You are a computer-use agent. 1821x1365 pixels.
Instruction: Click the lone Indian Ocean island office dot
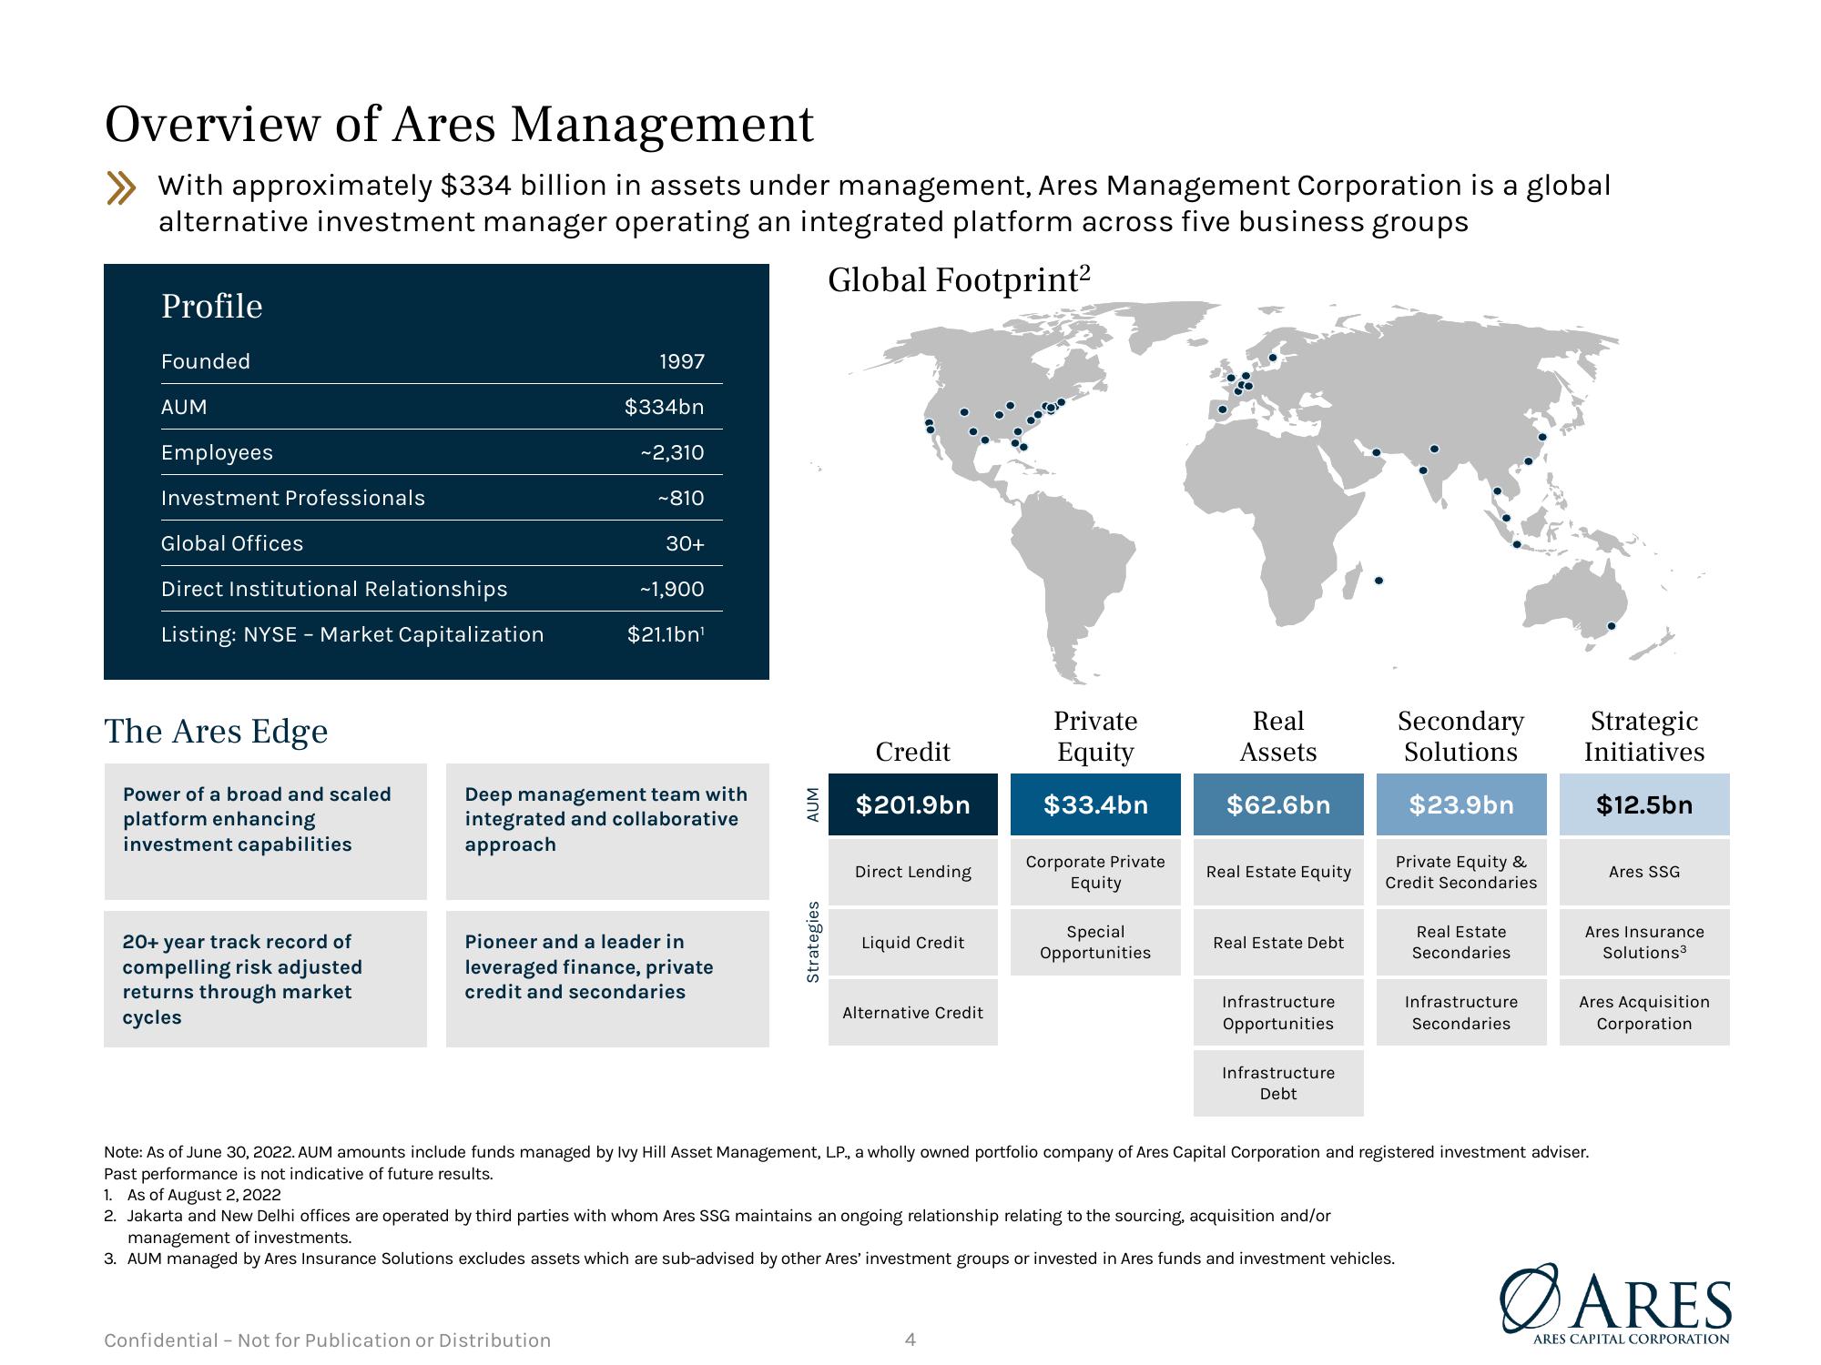1378,581
